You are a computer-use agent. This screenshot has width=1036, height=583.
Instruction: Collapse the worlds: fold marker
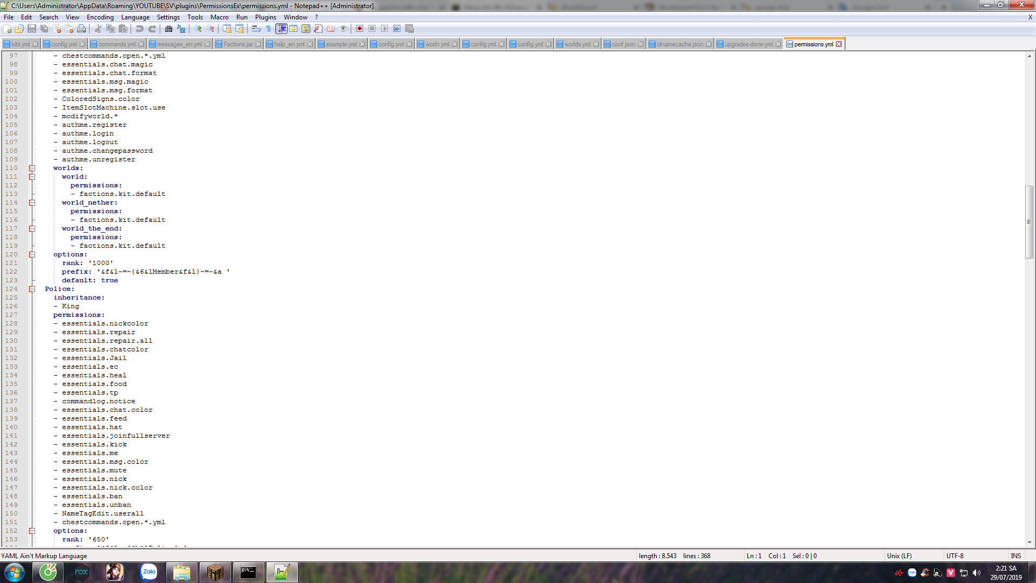pyautogui.click(x=32, y=168)
